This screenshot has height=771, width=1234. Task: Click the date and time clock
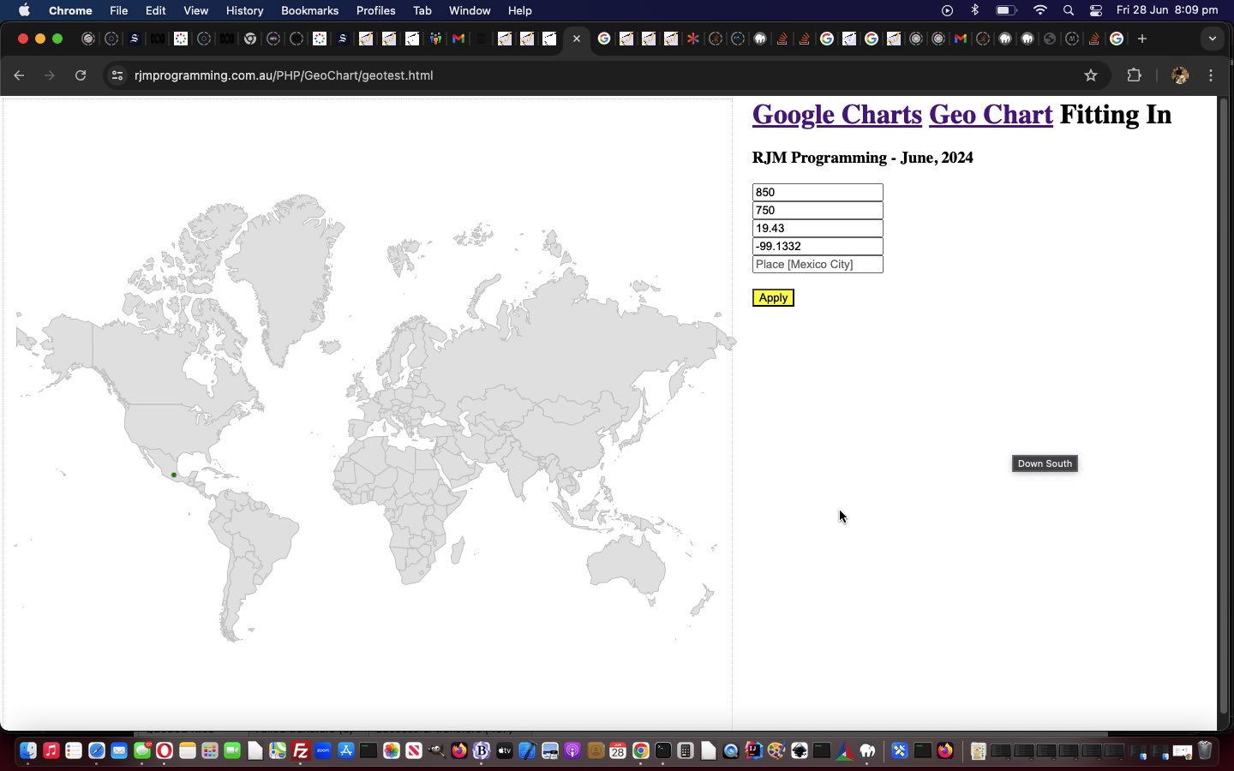point(1167,10)
